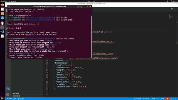Open the network icon in the top bar
The height and width of the screenshot is (100, 178).
pyautogui.click(x=171, y=1)
